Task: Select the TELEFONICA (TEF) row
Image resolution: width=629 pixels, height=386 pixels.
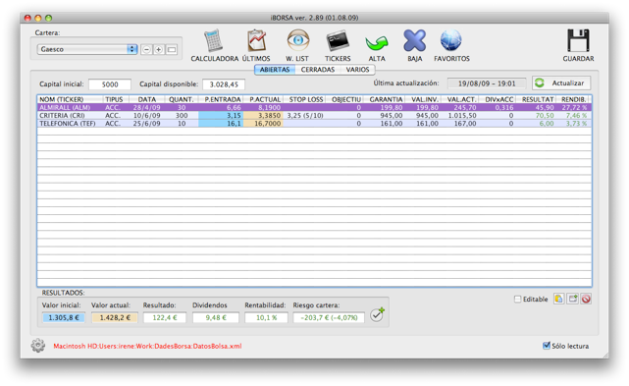Action: [x=314, y=124]
